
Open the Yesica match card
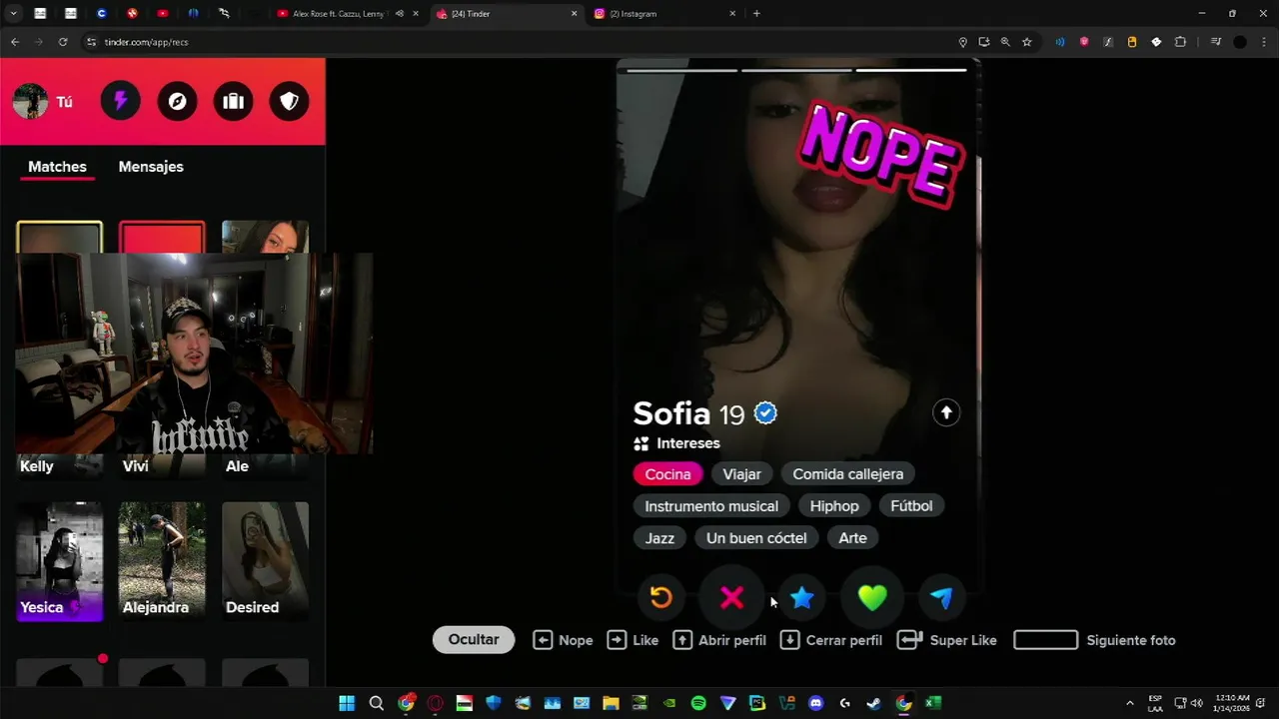coord(59,561)
